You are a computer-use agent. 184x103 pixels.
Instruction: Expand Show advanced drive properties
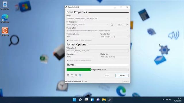[79, 40]
